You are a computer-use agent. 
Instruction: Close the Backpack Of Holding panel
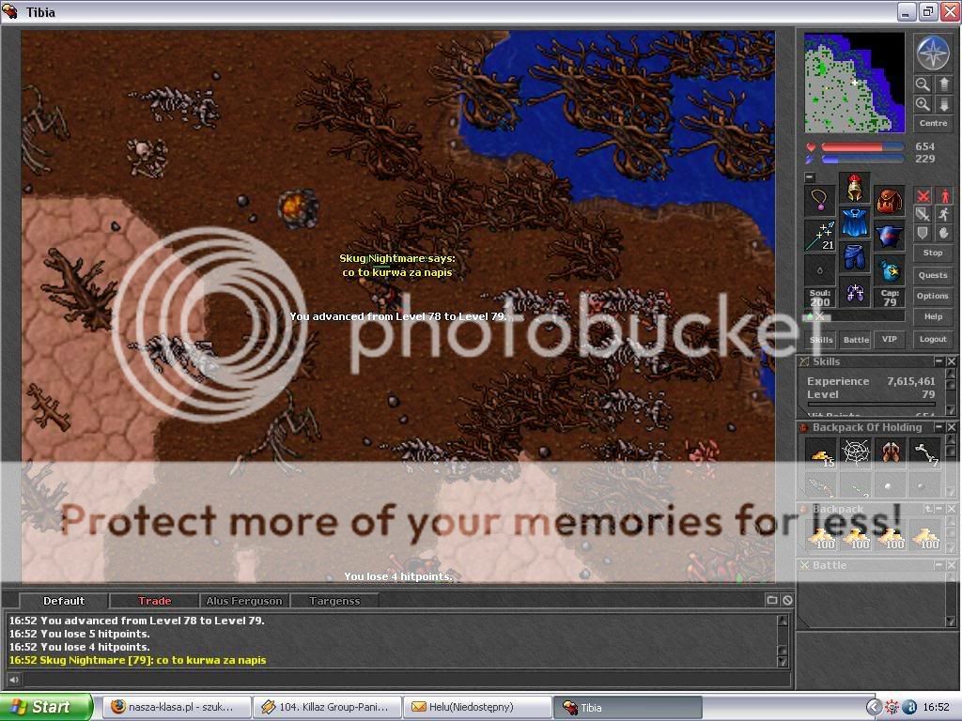[951, 427]
